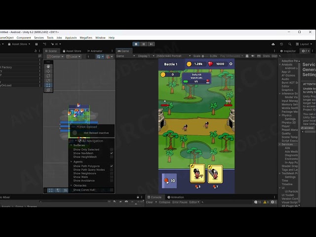Image resolution: width=316 pixels, height=237 pixels.
Task: Toggle Collapse in the Console
Action: [164, 202]
